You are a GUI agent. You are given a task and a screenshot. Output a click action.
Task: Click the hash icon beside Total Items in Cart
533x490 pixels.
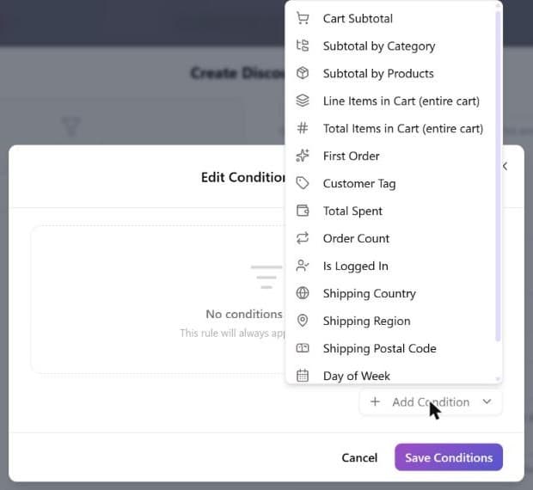[x=303, y=128]
